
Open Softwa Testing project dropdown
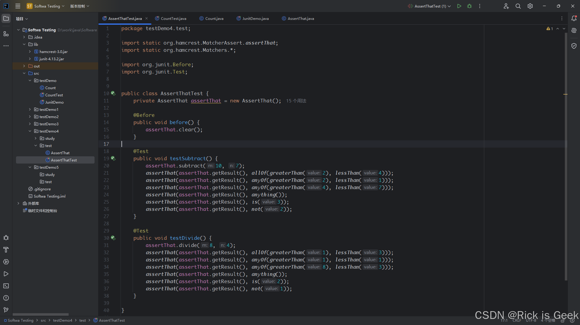pos(46,6)
